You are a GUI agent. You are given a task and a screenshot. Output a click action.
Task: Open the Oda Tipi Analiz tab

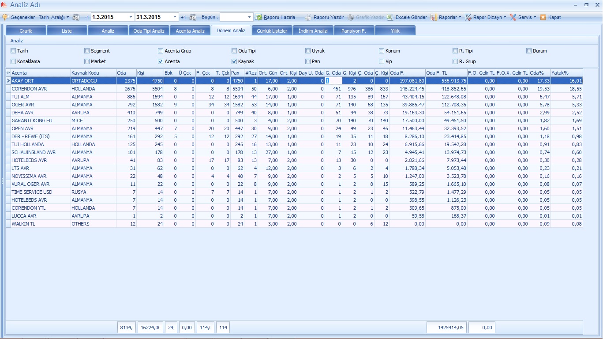coord(149,31)
